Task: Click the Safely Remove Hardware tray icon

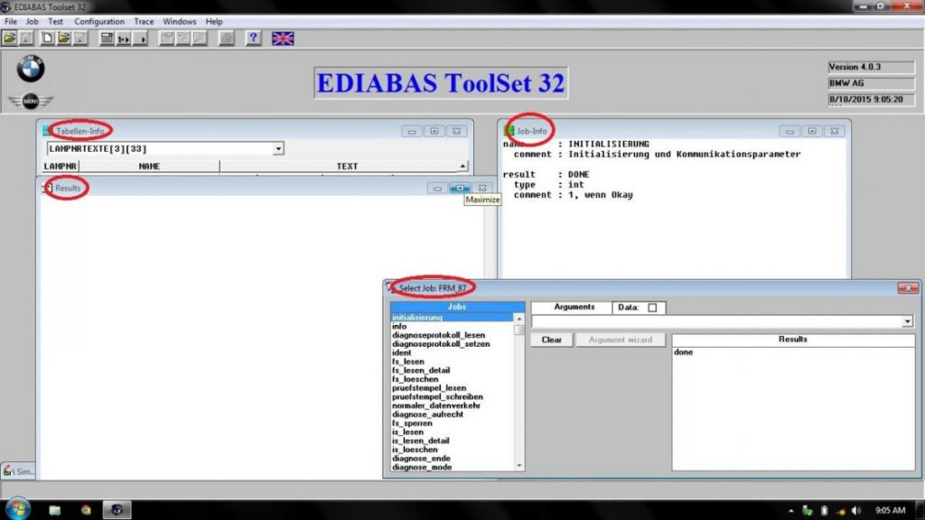Action: pos(807,511)
